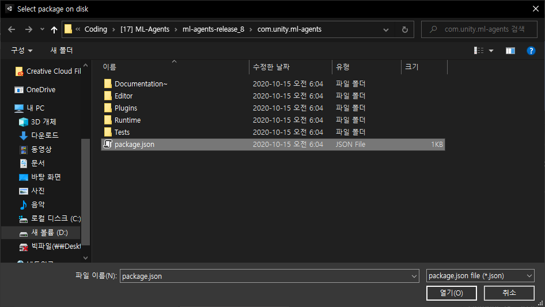This screenshot has height=307, width=545.
Task: Open 동영상 videos in sidebar
Action: point(36,150)
